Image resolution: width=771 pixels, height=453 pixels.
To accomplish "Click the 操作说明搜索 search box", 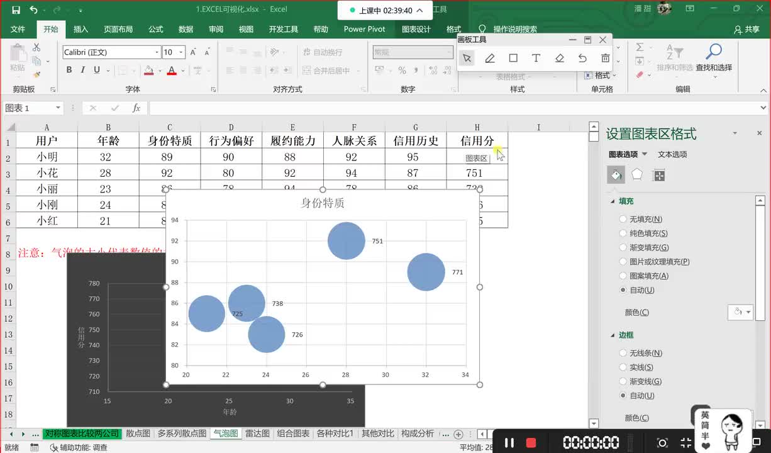I will point(515,30).
